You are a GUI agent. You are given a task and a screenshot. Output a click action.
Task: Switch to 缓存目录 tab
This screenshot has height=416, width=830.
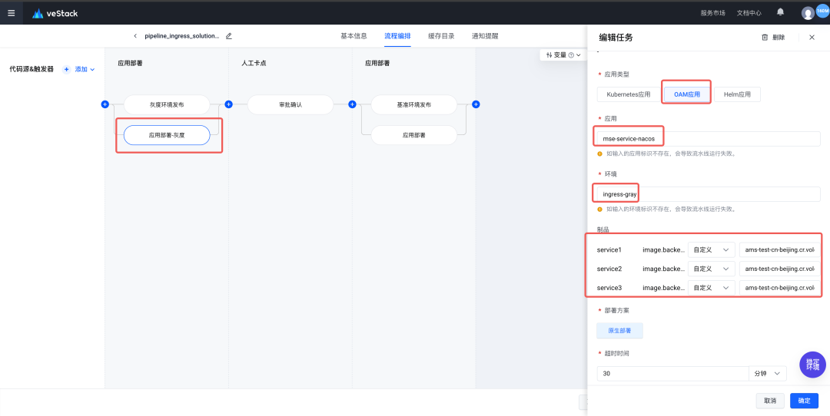(x=441, y=36)
